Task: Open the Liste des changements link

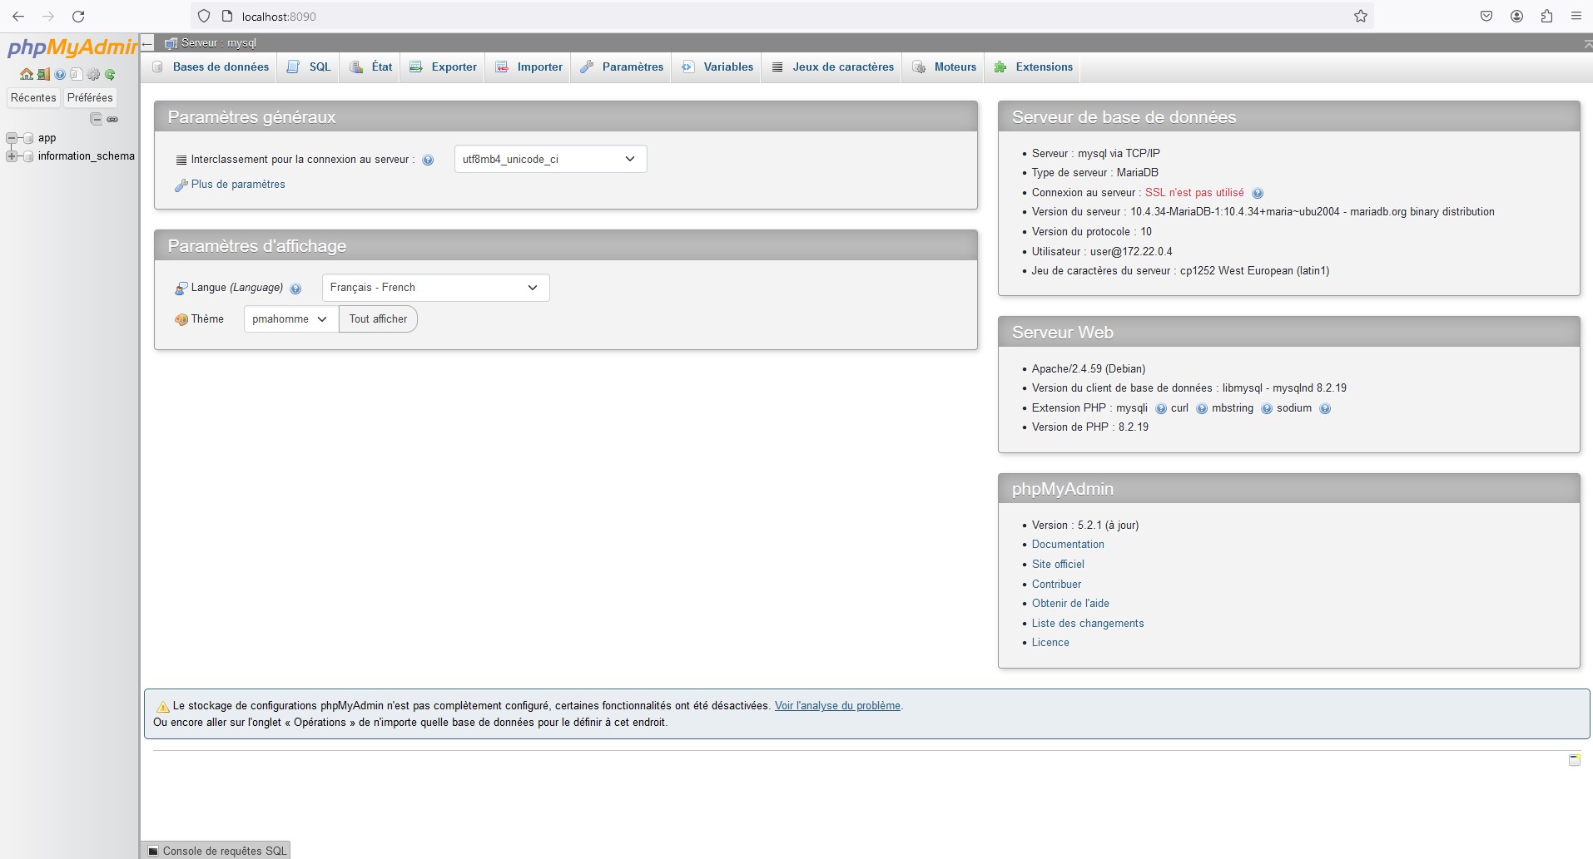Action: [1088, 624]
